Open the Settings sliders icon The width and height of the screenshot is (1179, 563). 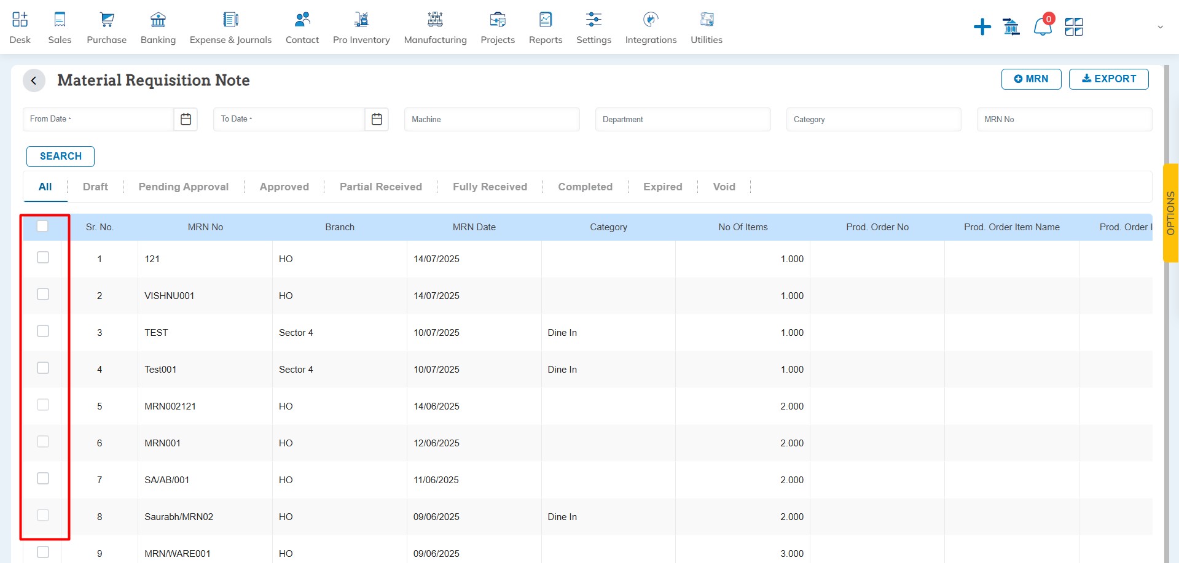[x=593, y=20]
